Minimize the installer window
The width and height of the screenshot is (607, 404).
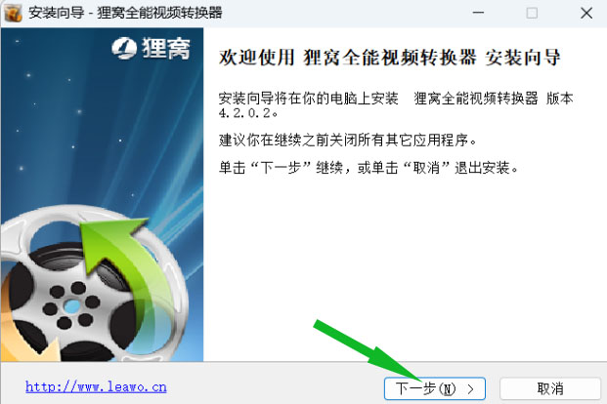[x=479, y=13]
